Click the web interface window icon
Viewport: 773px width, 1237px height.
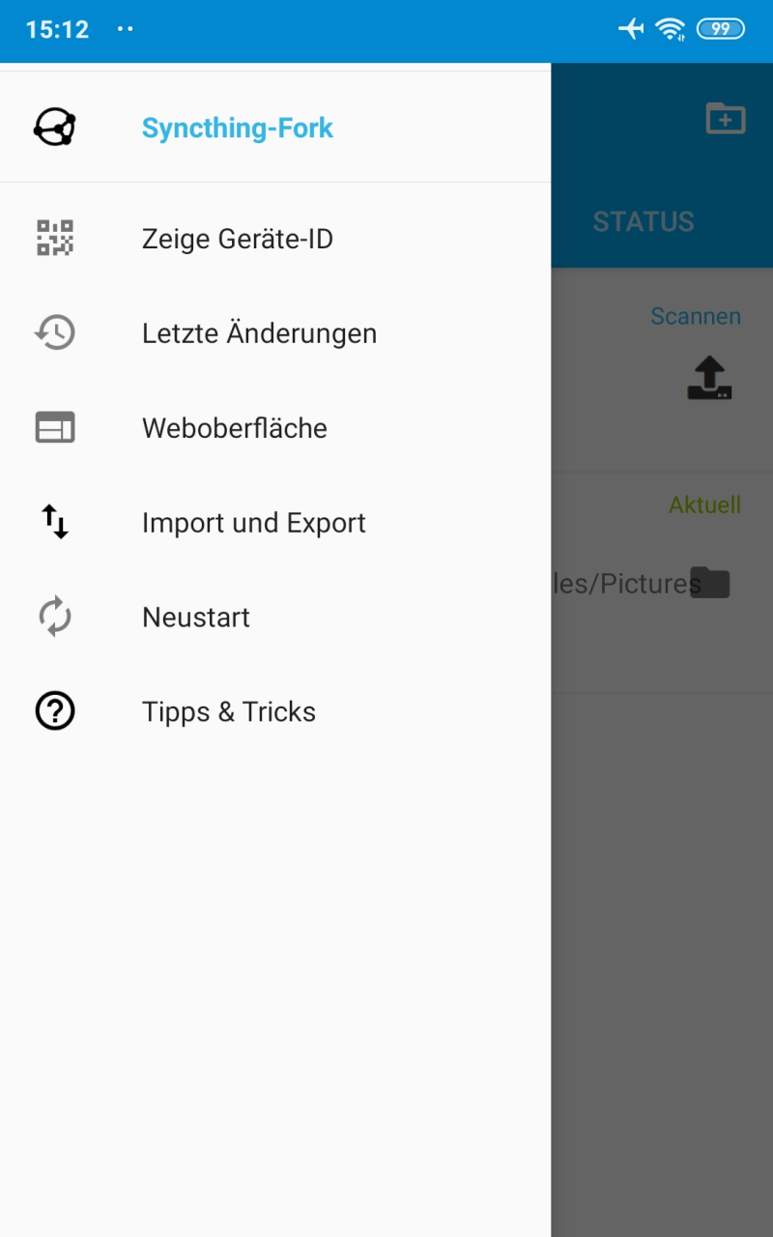(x=55, y=427)
